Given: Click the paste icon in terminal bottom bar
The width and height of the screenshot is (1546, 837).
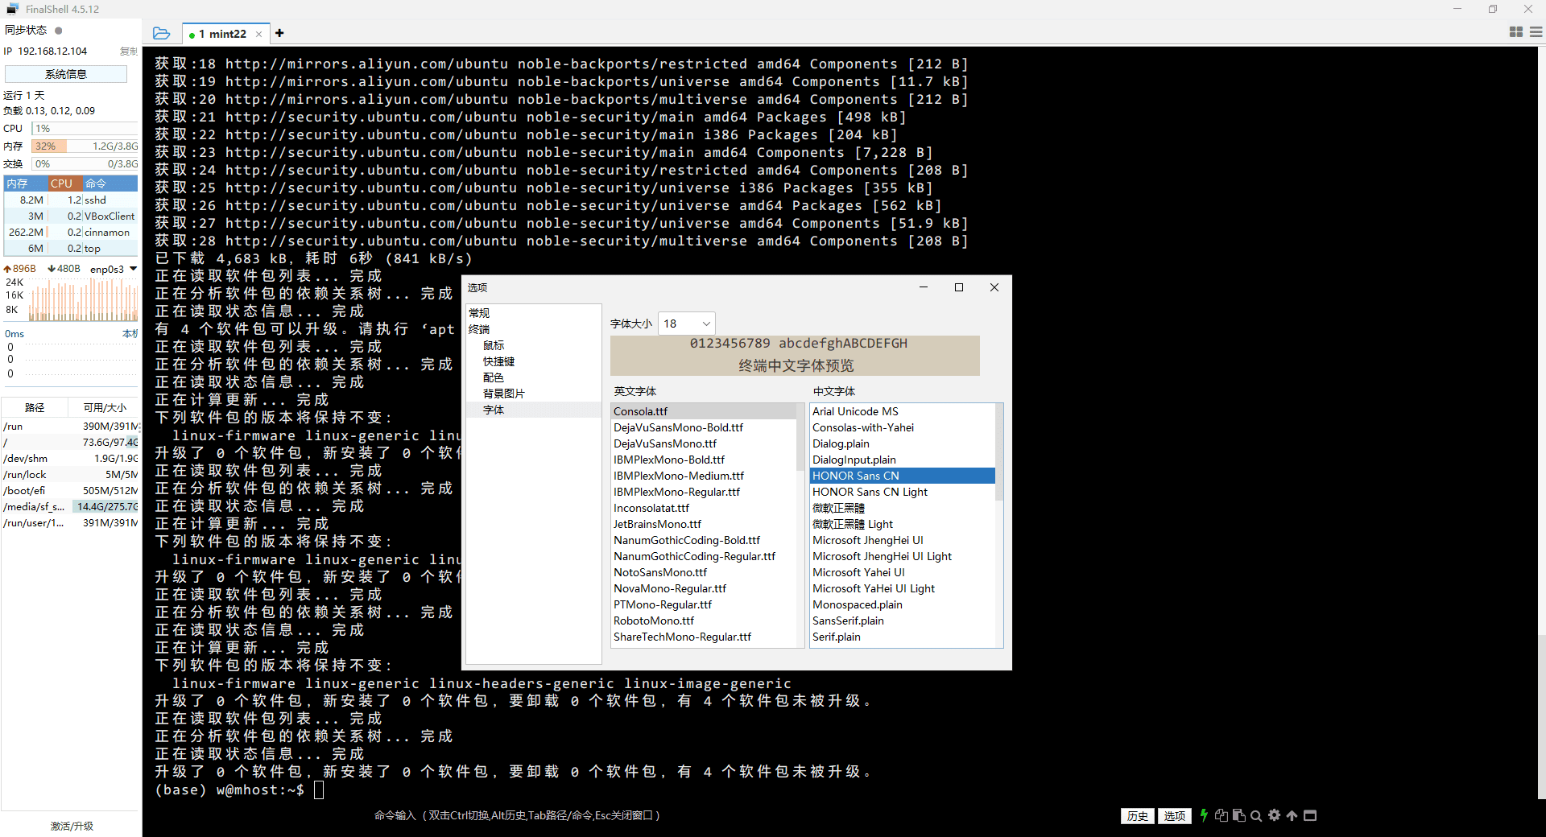Looking at the screenshot, I should pyautogui.click(x=1239, y=815).
